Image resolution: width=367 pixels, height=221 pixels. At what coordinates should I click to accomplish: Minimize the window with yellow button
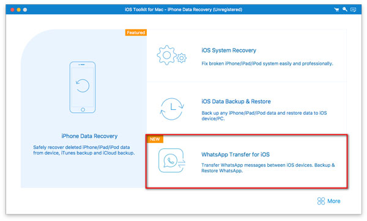click(x=19, y=10)
